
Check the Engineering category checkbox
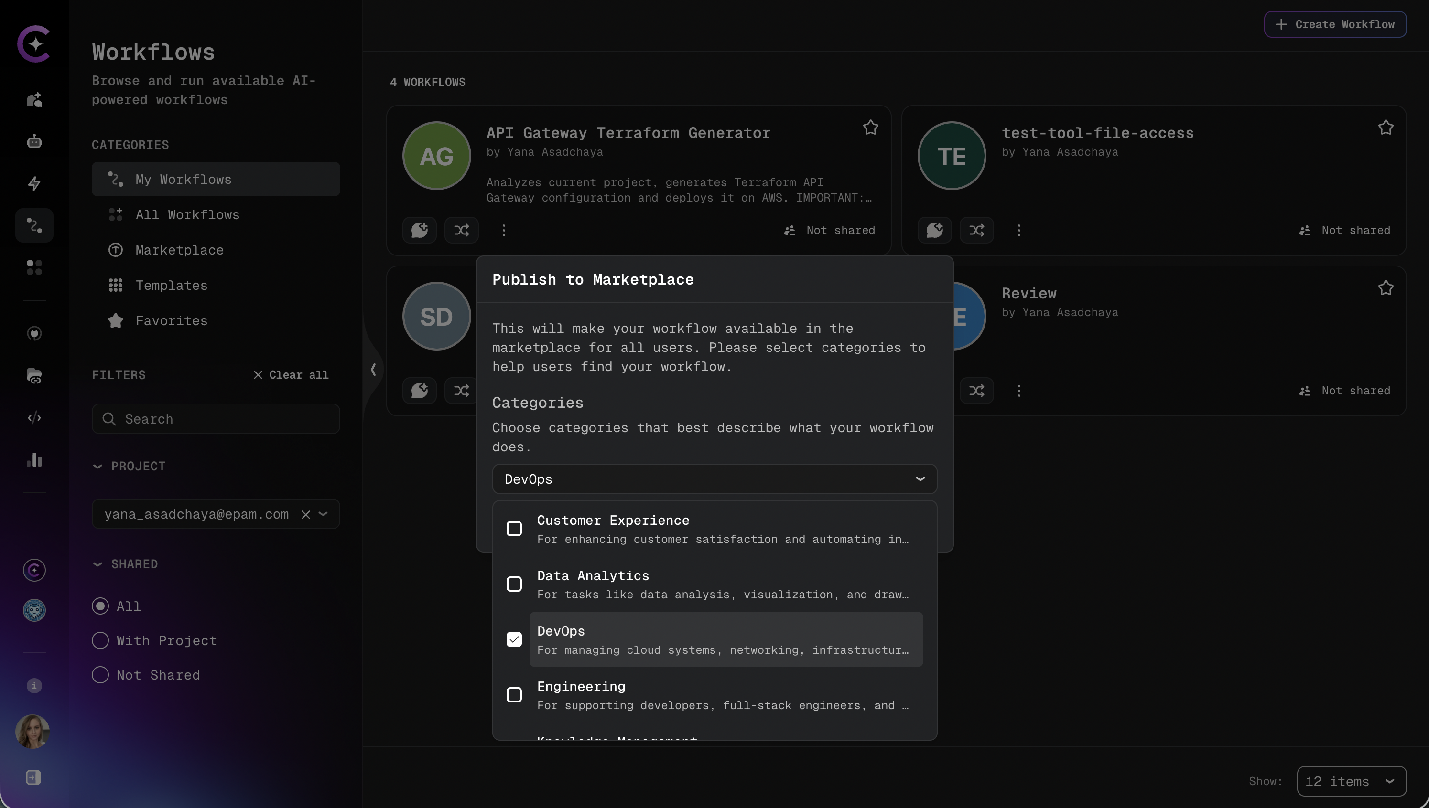pos(514,695)
